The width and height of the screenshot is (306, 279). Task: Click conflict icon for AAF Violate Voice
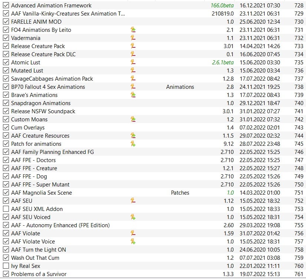(133, 241)
